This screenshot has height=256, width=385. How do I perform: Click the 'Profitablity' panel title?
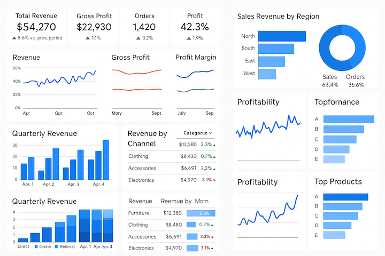(258, 182)
